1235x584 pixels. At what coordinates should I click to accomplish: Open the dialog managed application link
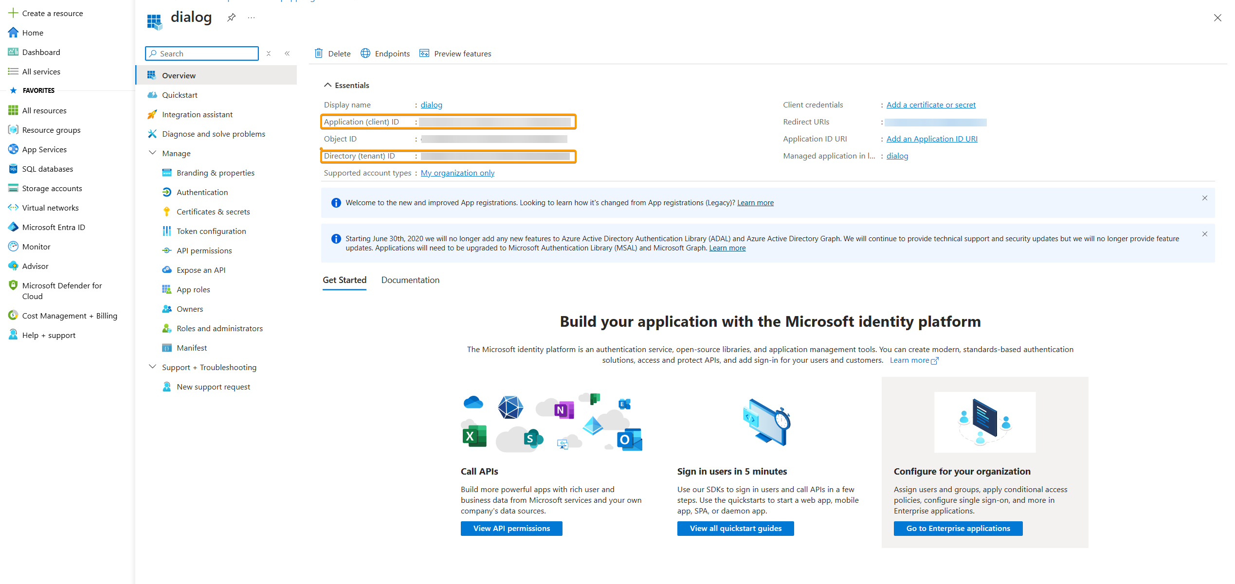897,156
